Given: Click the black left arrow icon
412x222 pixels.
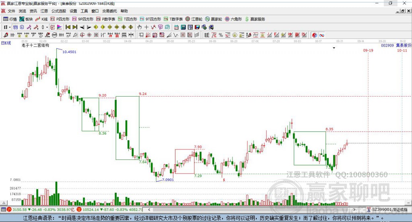Looking at the screenshot, I should point(82,27).
